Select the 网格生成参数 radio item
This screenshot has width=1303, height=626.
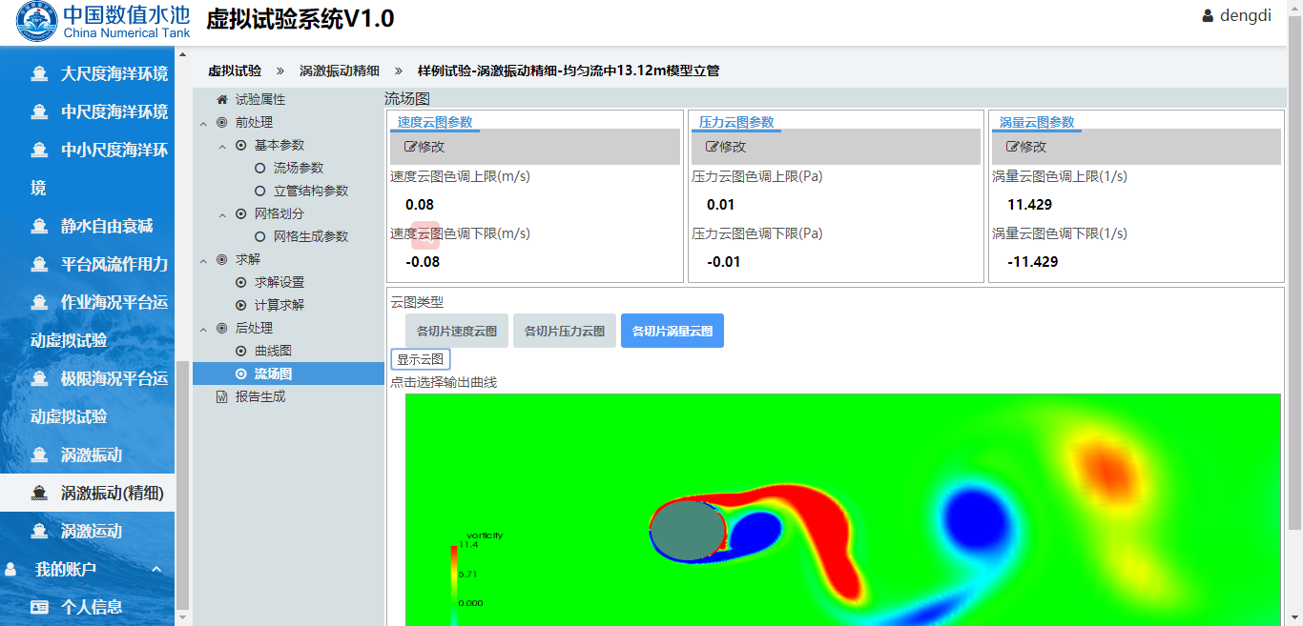[259, 236]
